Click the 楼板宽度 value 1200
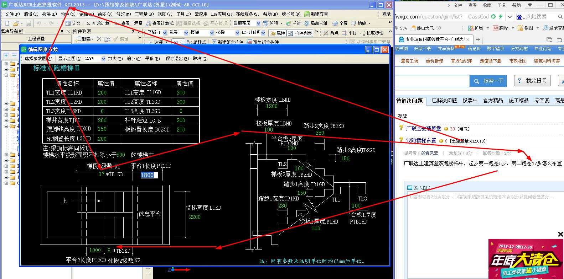 [271, 106]
